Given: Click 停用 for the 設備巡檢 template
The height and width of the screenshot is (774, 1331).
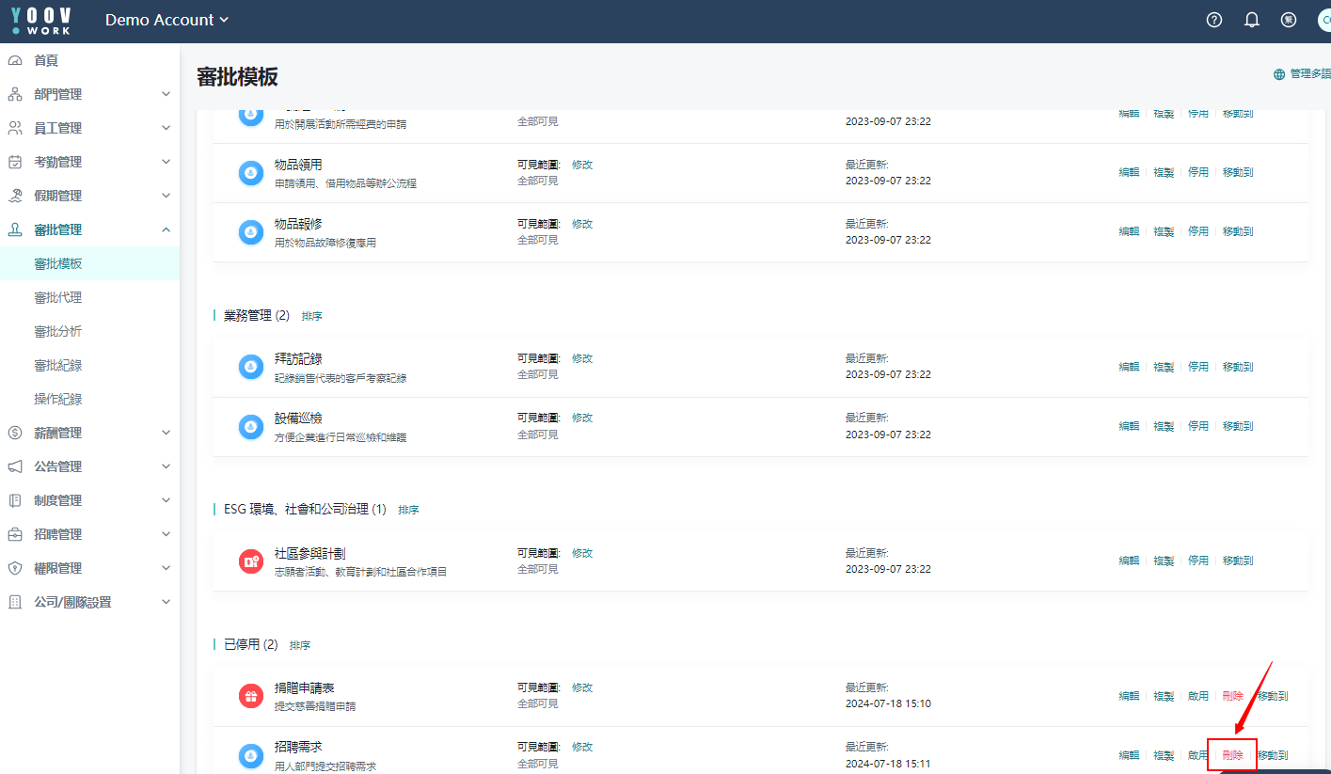Looking at the screenshot, I should pyautogui.click(x=1197, y=426).
